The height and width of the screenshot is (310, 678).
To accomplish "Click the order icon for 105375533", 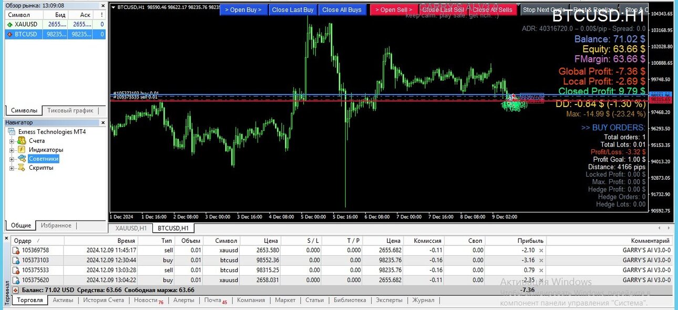I will pos(16,270).
